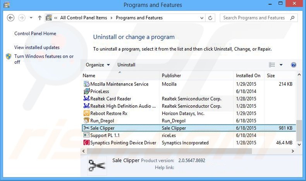
Task: Click the vertical scrollbar down arrow
Action: (299, 144)
